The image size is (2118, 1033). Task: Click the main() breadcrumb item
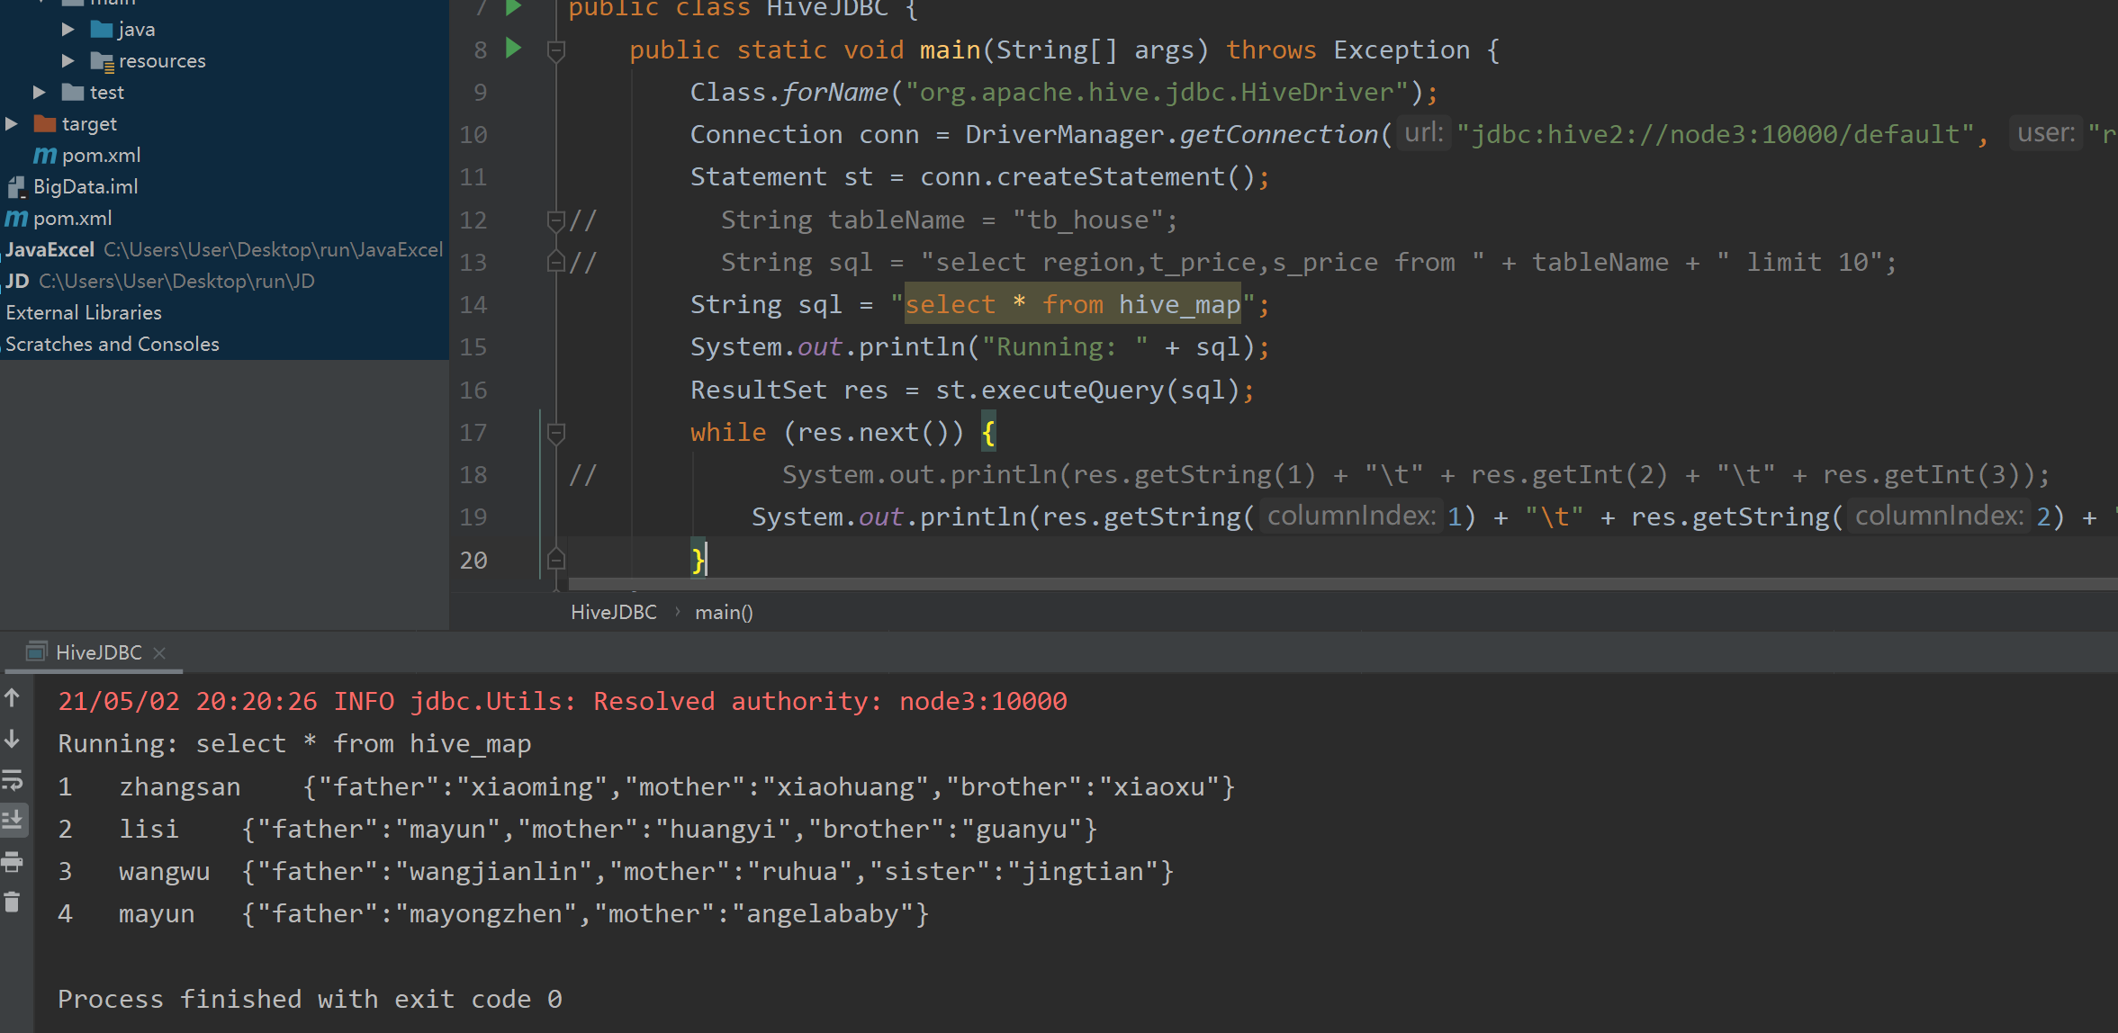click(x=724, y=613)
